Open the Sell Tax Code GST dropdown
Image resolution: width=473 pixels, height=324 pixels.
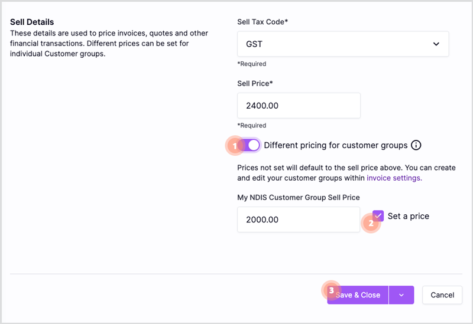343,44
